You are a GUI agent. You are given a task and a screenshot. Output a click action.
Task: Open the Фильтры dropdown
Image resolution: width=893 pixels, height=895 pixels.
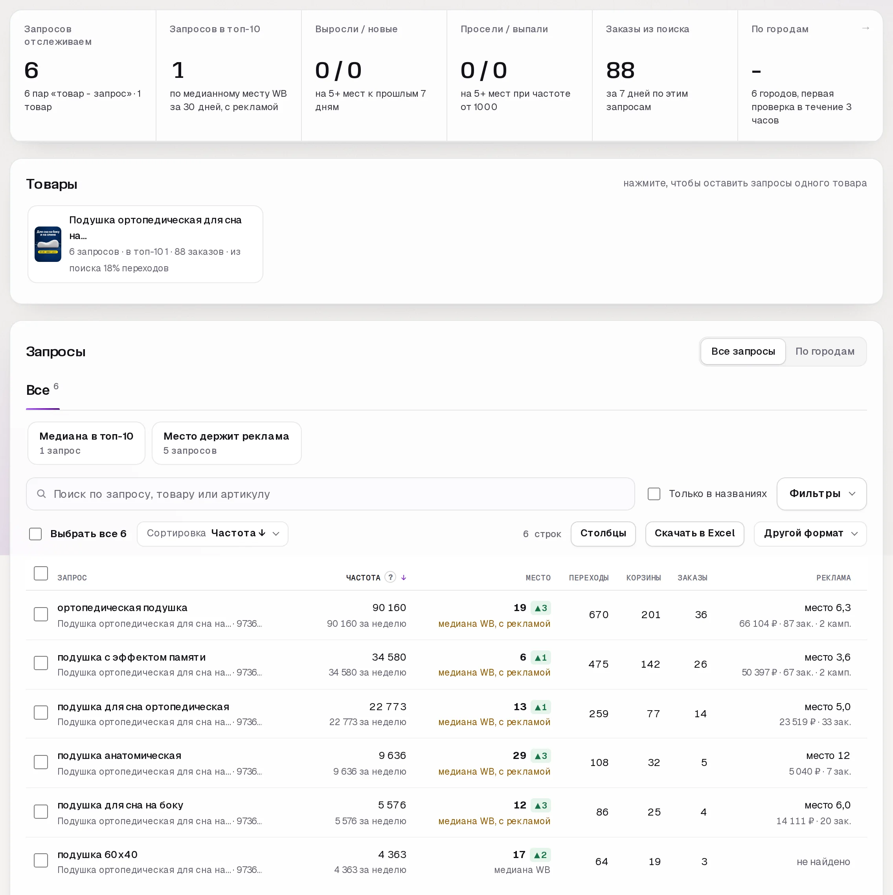click(821, 494)
